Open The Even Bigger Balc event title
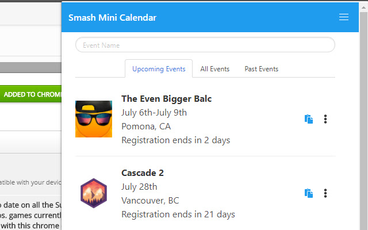368x230 pixels. click(166, 99)
